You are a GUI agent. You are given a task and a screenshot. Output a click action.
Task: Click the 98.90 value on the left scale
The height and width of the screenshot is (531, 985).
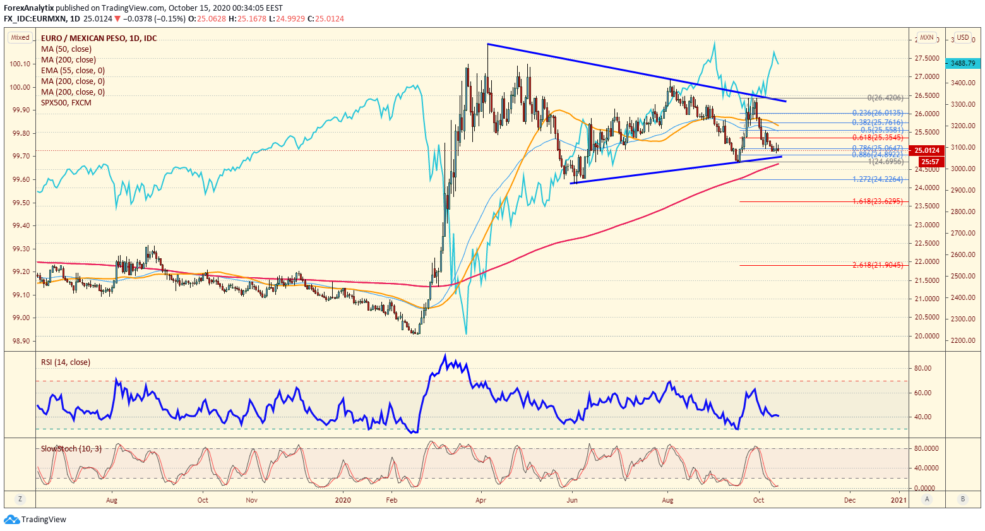[20, 341]
